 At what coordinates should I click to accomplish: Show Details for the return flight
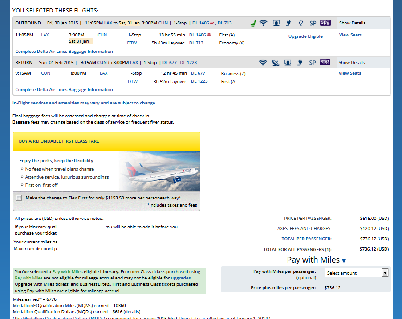[351, 63]
